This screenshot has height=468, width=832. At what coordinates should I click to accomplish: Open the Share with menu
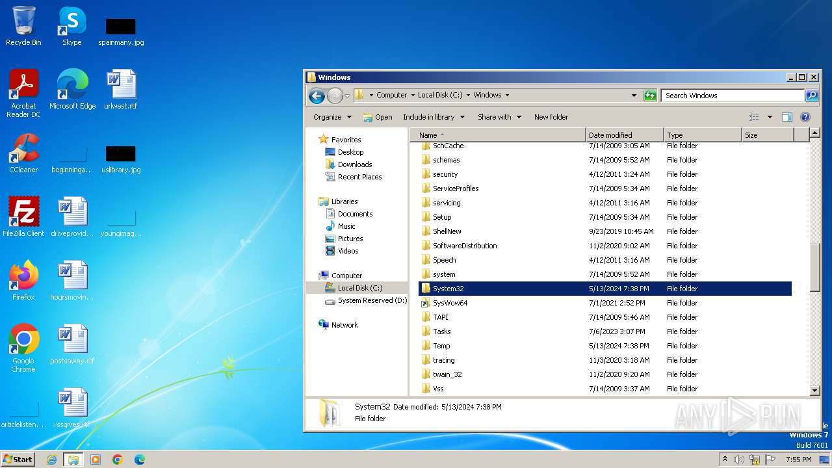pos(499,117)
